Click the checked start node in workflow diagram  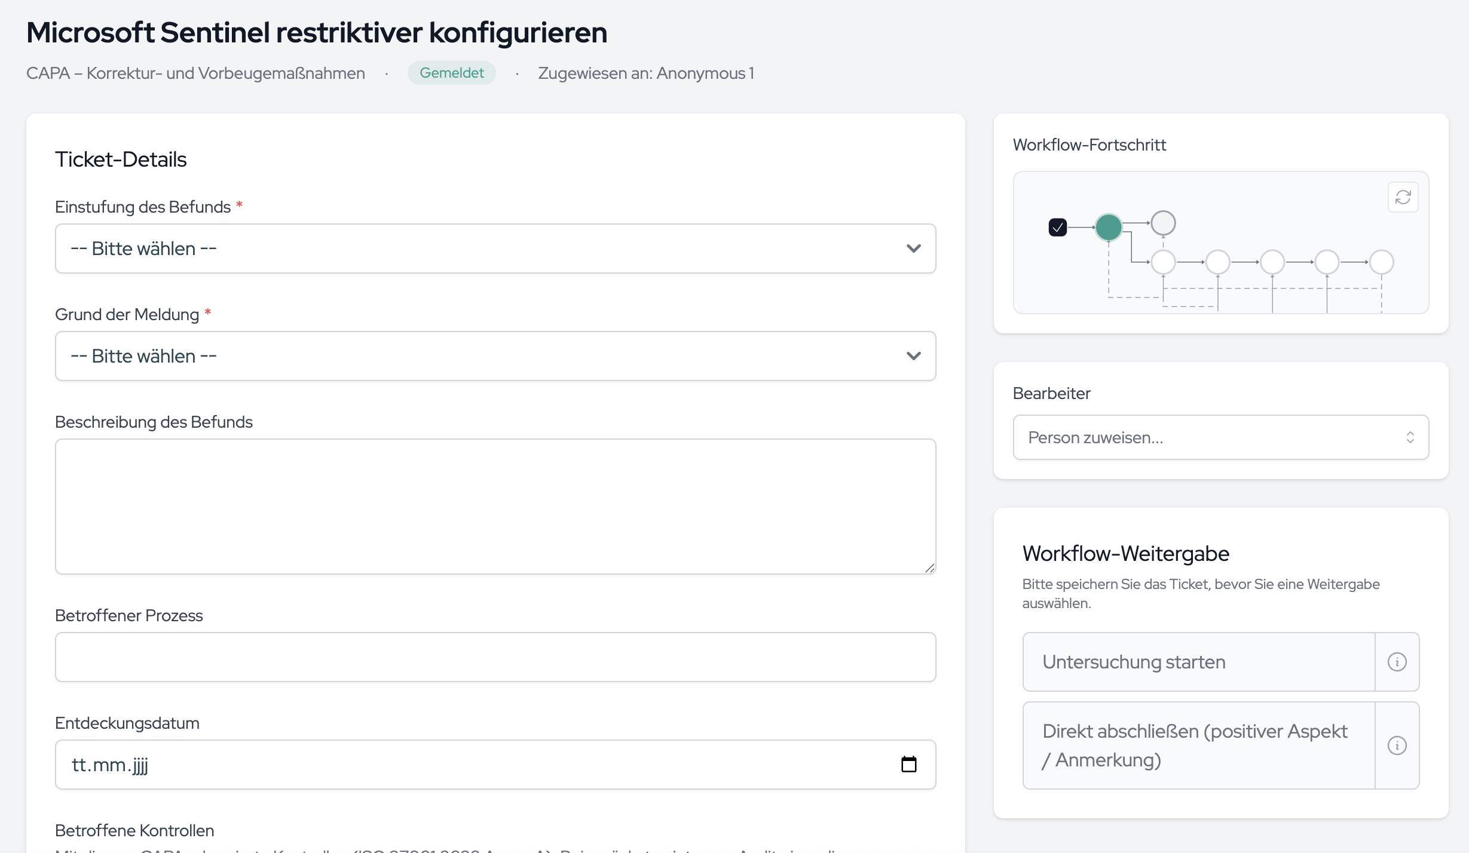tap(1057, 227)
